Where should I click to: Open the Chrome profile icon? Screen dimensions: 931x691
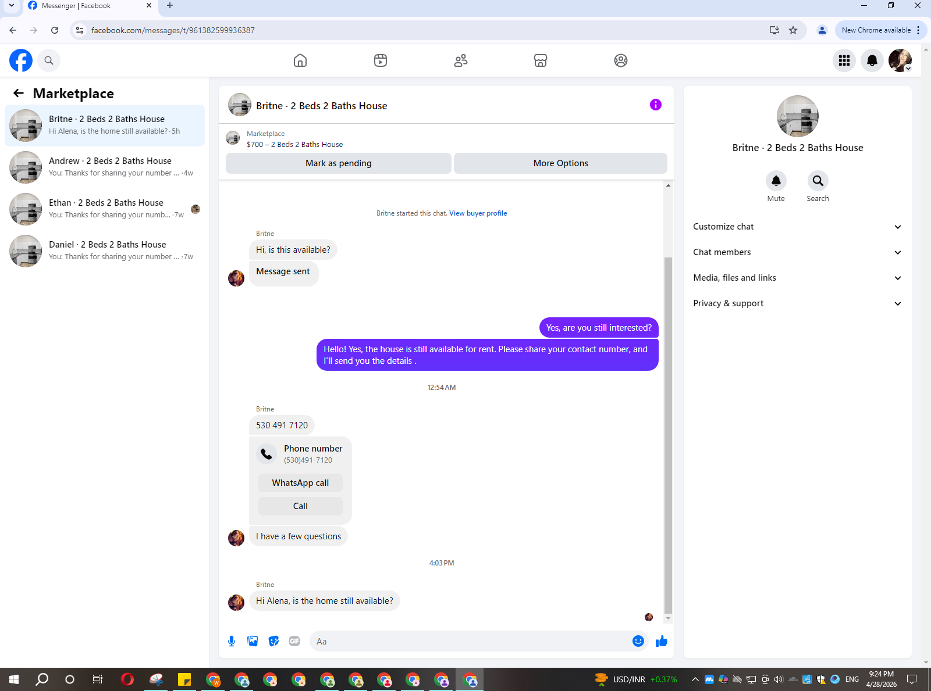[822, 30]
